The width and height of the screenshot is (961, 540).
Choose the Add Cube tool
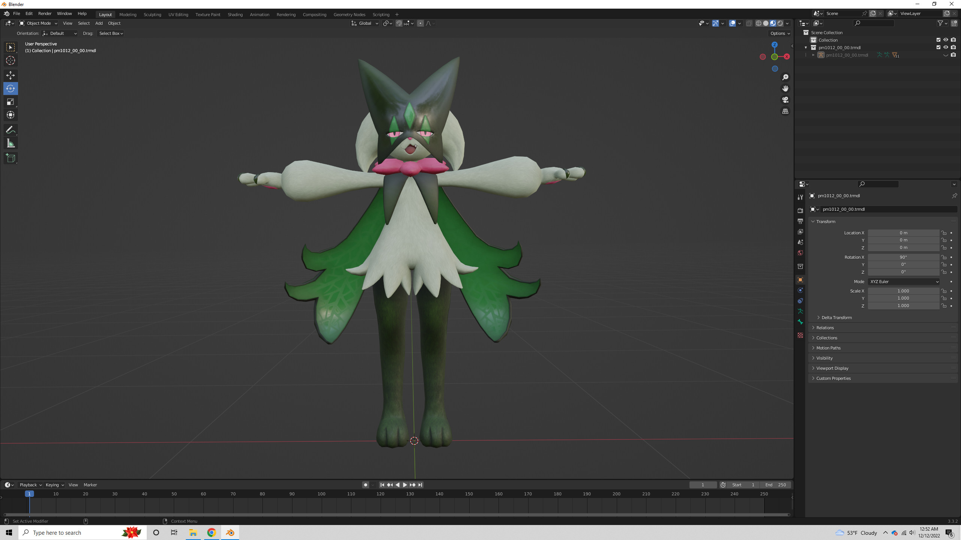(11, 158)
